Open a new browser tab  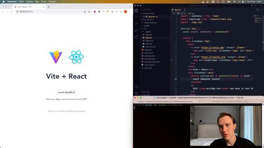click(x=49, y=7)
